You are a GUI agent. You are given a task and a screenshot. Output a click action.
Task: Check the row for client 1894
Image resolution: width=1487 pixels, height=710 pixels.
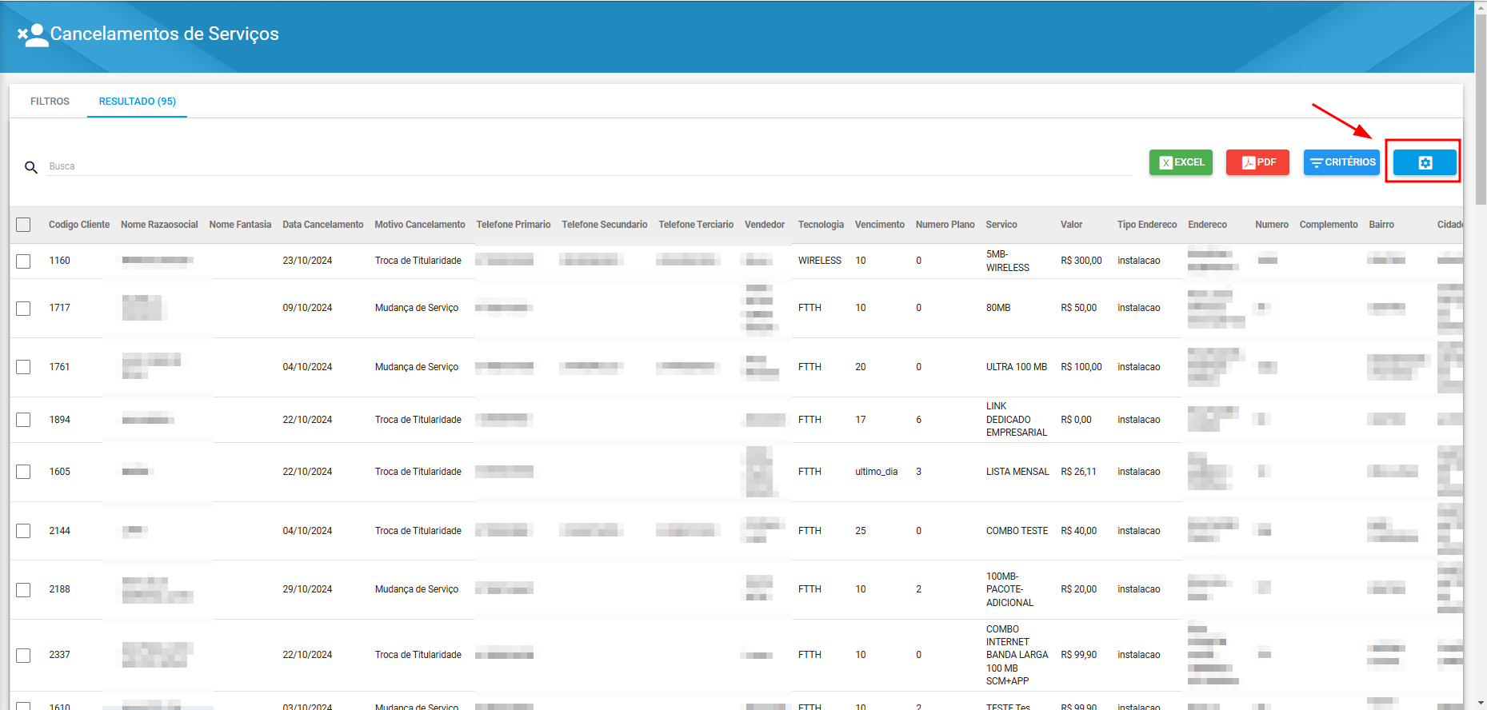tap(23, 420)
